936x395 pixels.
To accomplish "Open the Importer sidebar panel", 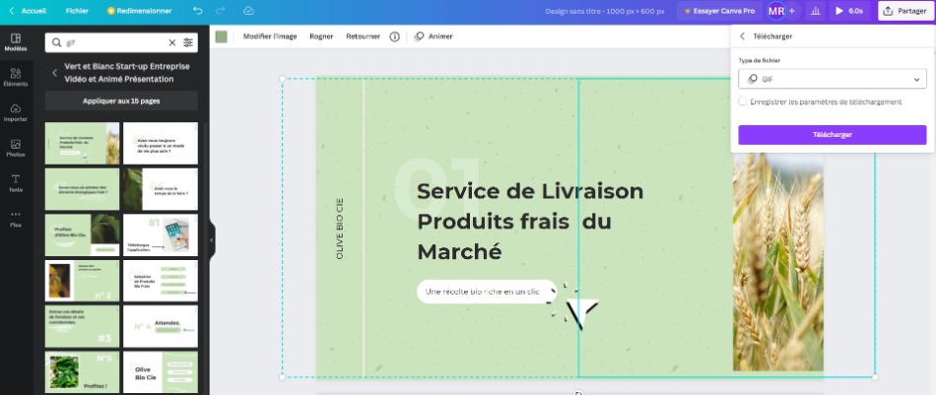I will pos(16,112).
